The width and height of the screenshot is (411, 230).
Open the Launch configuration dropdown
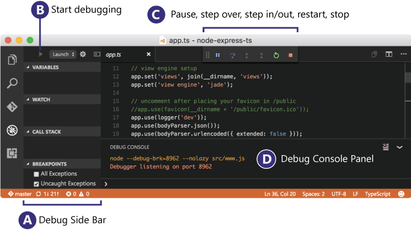coord(61,54)
